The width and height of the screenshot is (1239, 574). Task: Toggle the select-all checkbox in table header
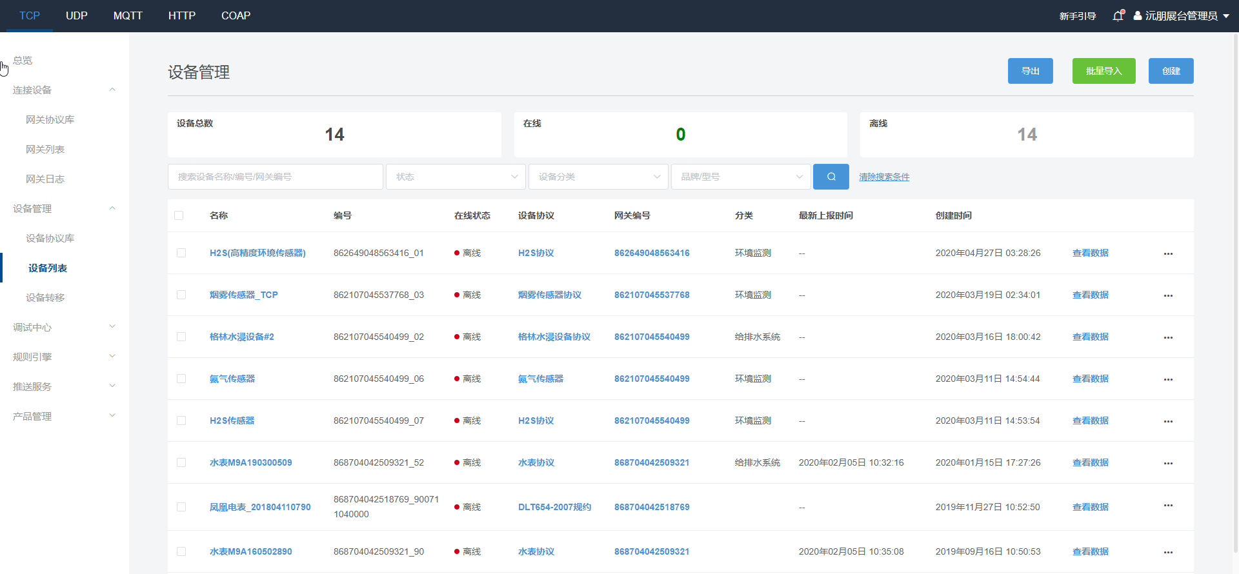179,215
